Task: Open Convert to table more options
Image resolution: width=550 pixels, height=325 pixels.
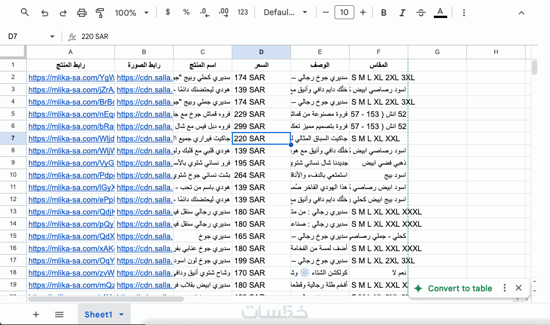Action: (504, 288)
